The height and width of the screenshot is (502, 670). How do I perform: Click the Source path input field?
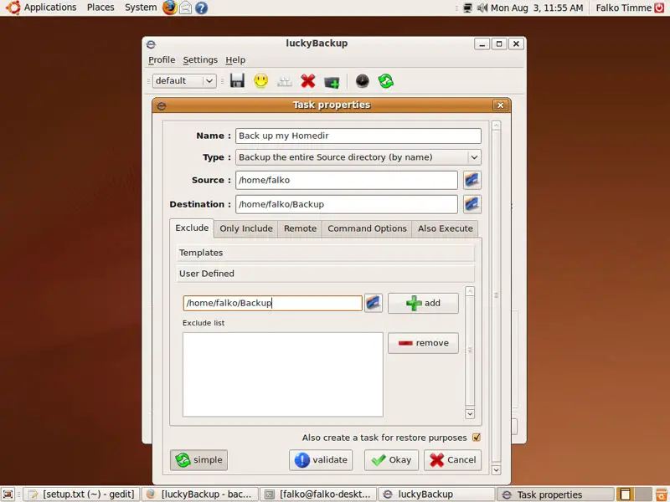coord(347,180)
